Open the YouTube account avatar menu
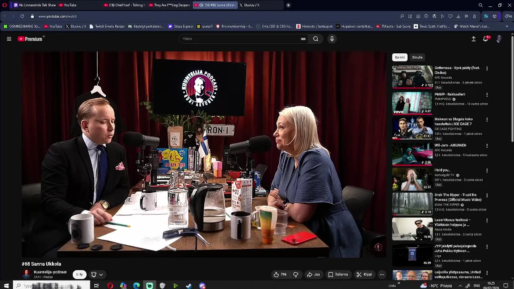Image resolution: width=514 pixels, height=289 pixels. (499, 39)
